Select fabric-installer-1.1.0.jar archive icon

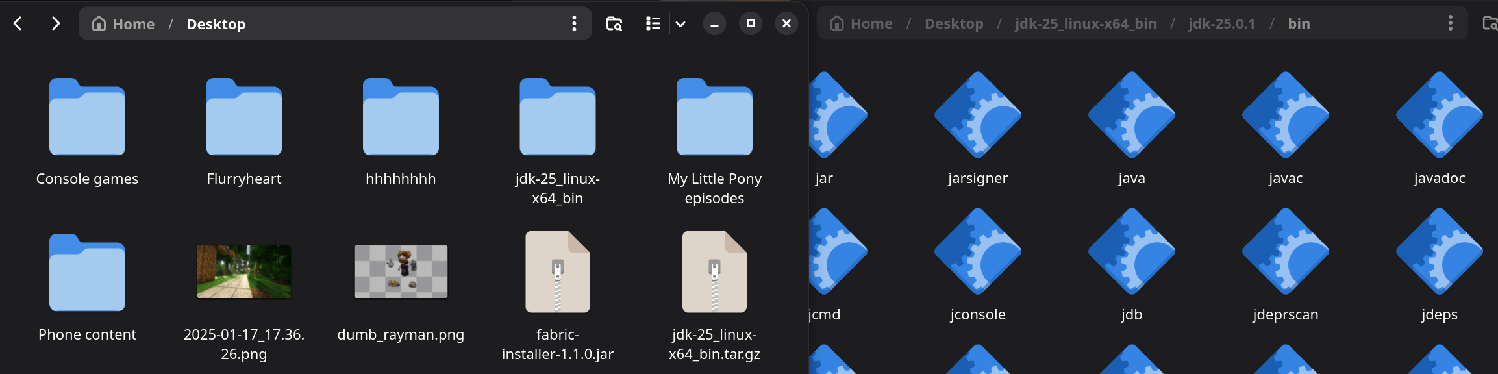[x=558, y=271]
